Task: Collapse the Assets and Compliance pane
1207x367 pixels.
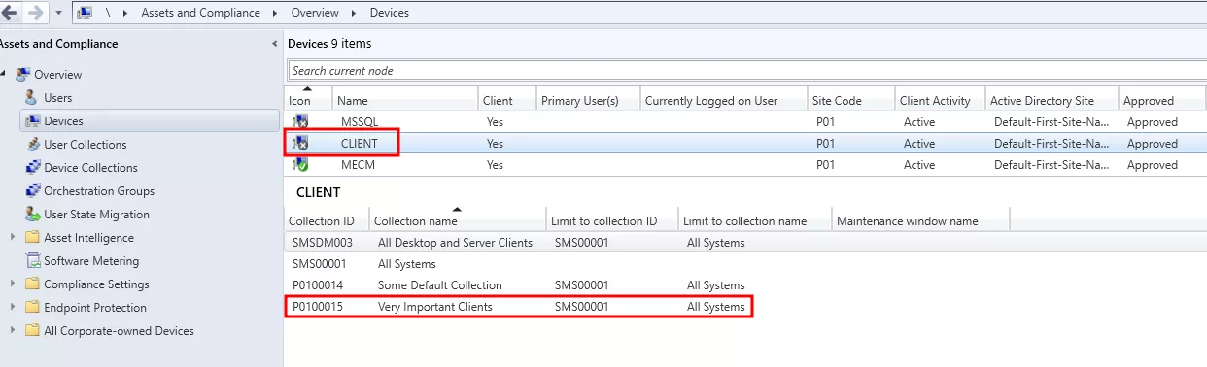Action: point(274,44)
